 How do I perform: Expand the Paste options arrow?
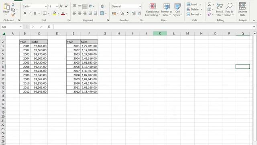pos(6,15)
